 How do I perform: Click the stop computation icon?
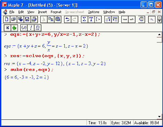click(x=141, y=19)
